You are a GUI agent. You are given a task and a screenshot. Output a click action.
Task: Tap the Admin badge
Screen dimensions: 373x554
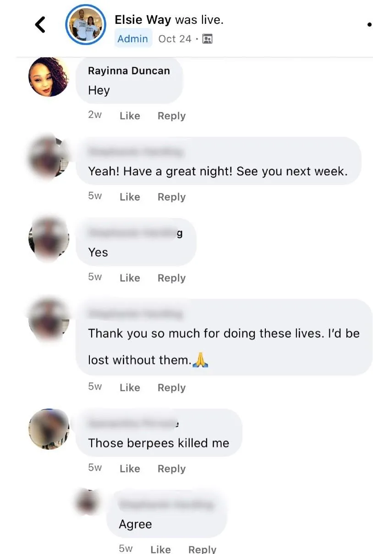pyautogui.click(x=132, y=39)
